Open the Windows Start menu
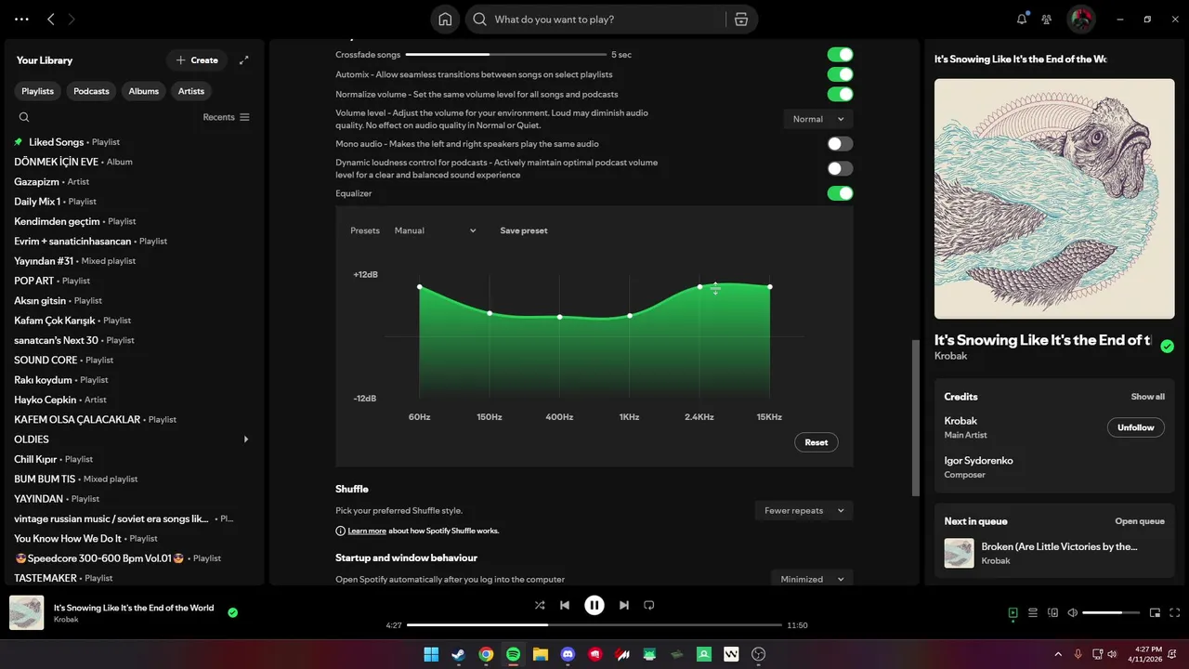The width and height of the screenshot is (1189, 669). point(431,654)
